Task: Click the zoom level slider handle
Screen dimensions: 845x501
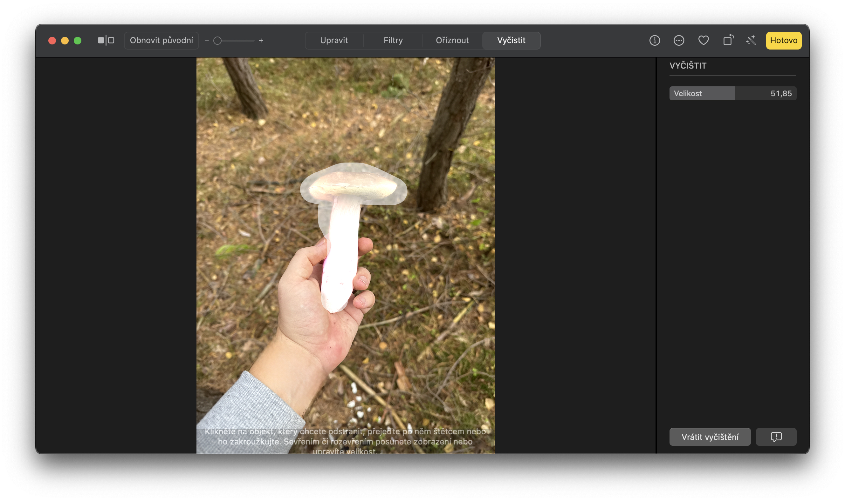Action: pyautogui.click(x=218, y=40)
